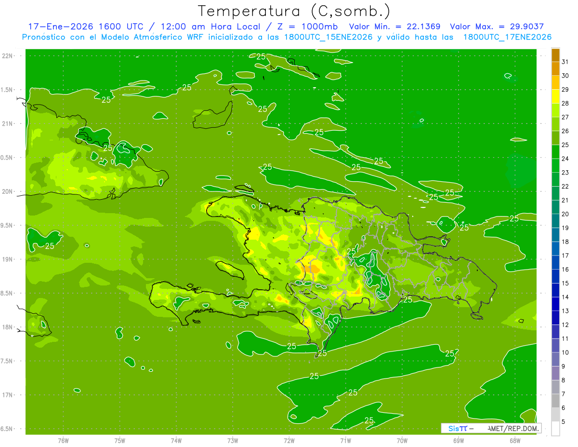Click the 6.5N latitude axis label
This screenshot has height=447, width=578.
coord(7,429)
